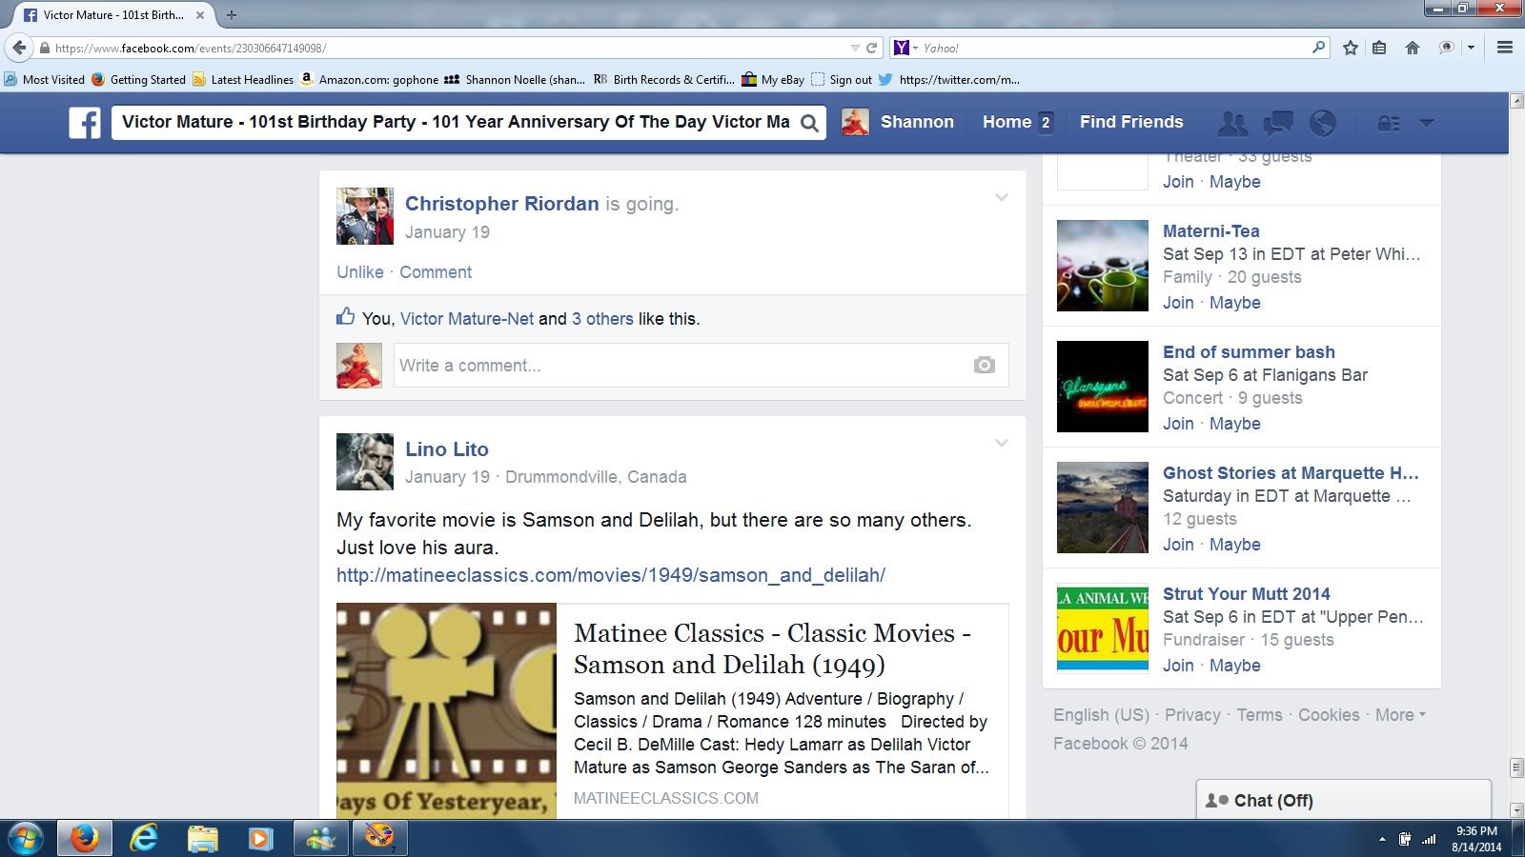Viewport: 1525px width, 857px height.
Task: Open Find Friends
Action: click(x=1131, y=122)
